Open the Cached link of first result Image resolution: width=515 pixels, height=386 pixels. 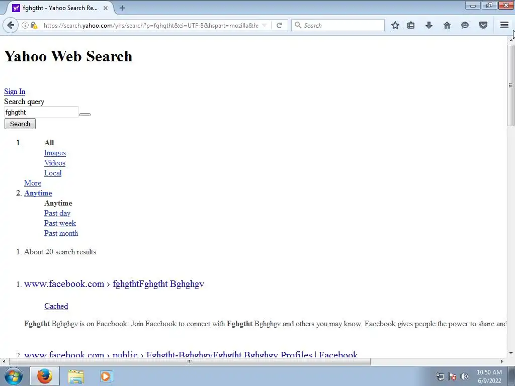point(56,306)
